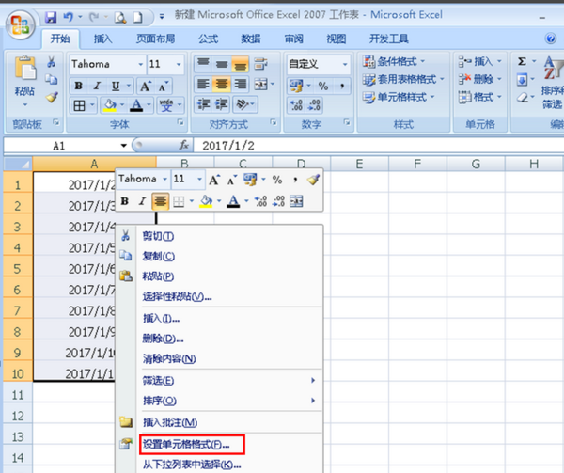
Task: Click the formula bar showing 2017/1/2
Action: [379, 146]
